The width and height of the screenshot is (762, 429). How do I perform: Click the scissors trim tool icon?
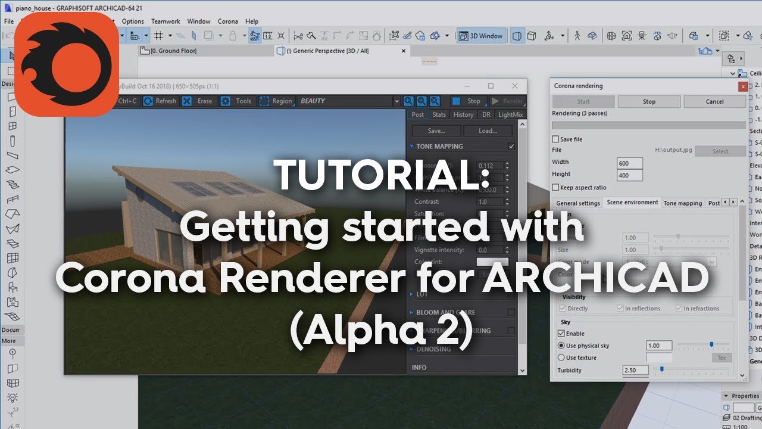coord(298,36)
